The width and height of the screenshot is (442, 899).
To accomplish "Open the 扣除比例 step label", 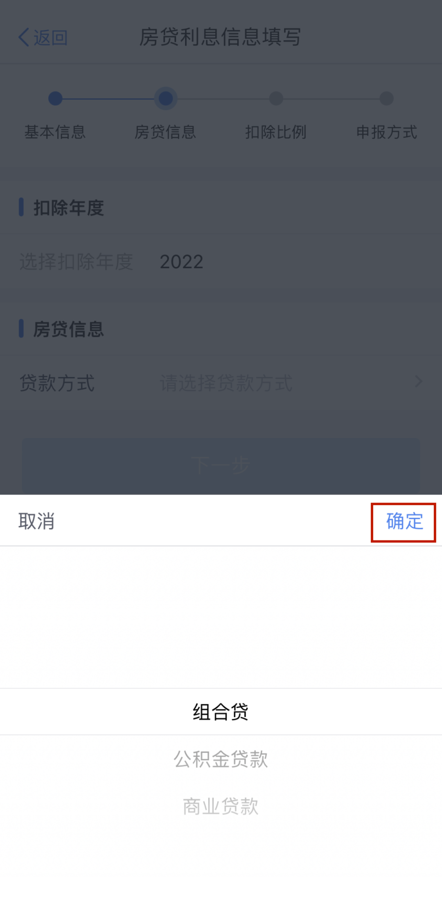I will click(276, 132).
